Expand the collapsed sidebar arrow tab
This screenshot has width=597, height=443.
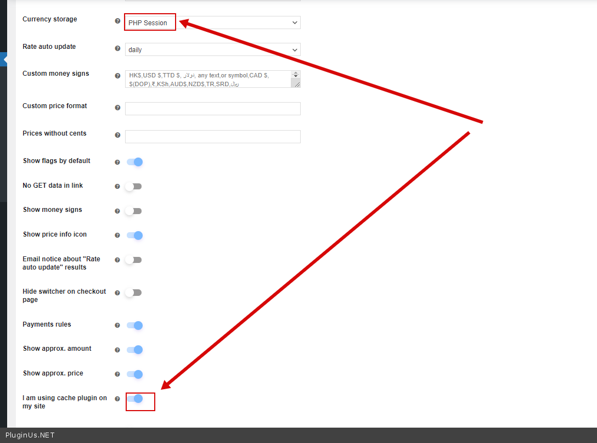(x=4, y=59)
